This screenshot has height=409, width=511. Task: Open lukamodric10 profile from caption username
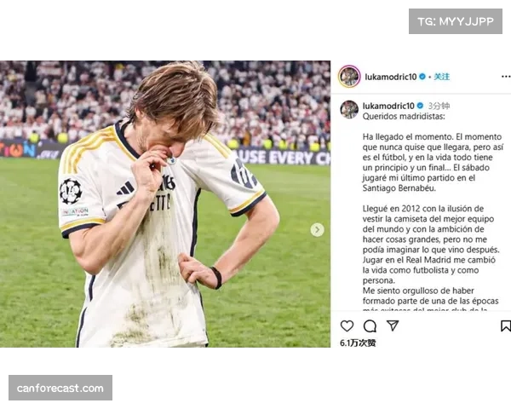388,106
